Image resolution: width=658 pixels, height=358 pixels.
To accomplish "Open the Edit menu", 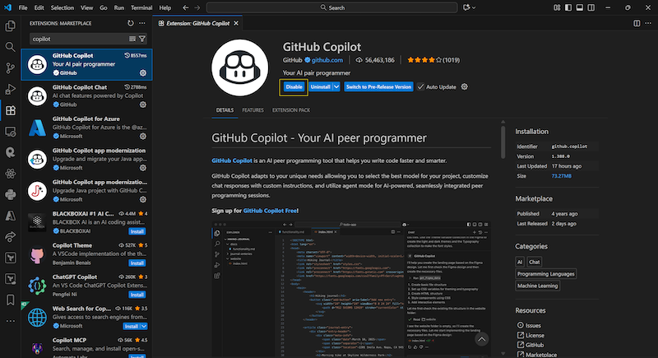I will 39,7.
